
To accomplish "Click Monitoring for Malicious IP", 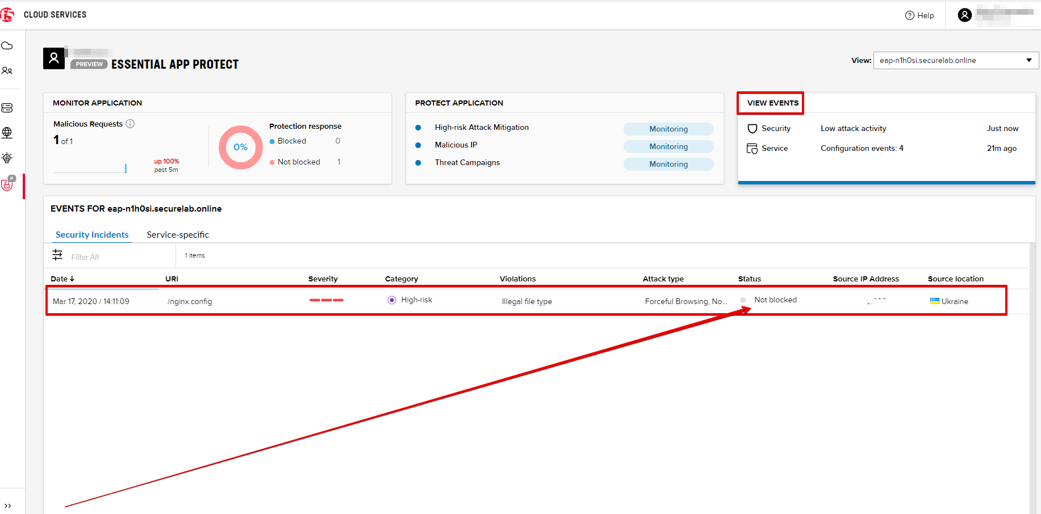I will click(668, 147).
